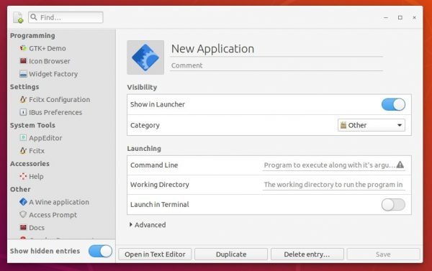This screenshot has height=271, width=432.
Task: Open the Category dropdown
Action: tap(371, 125)
